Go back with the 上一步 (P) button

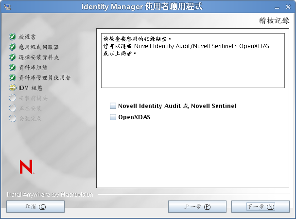[x=197, y=206]
